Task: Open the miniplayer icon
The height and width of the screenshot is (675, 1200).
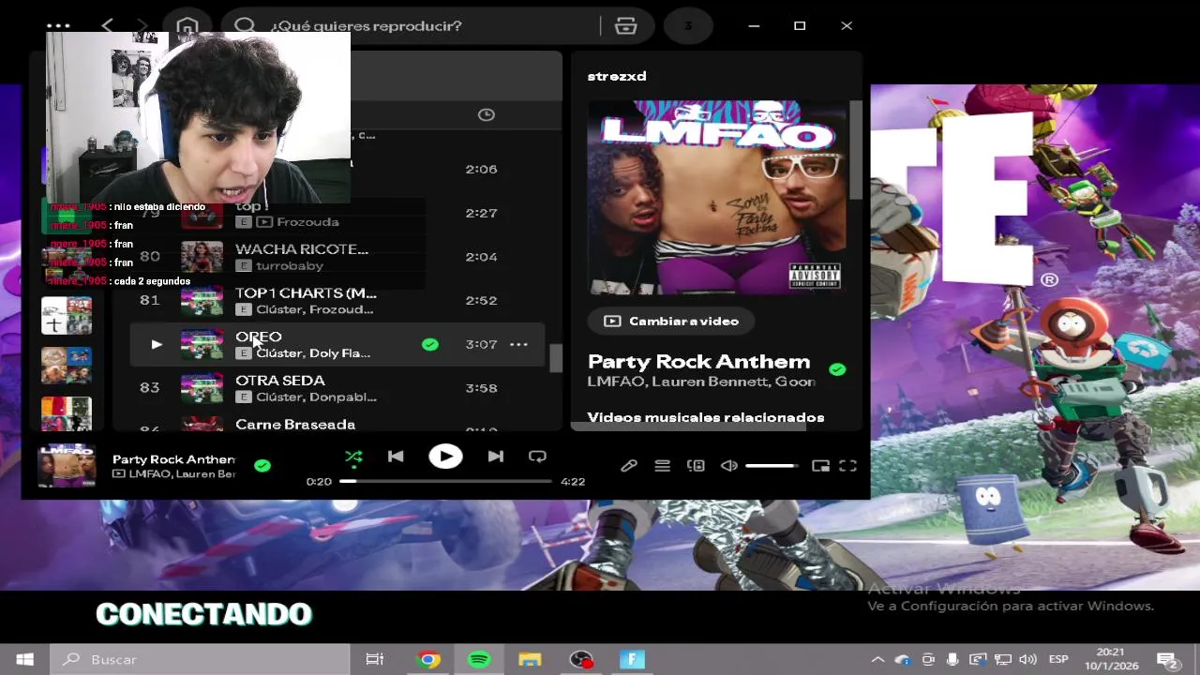Action: click(x=820, y=466)
